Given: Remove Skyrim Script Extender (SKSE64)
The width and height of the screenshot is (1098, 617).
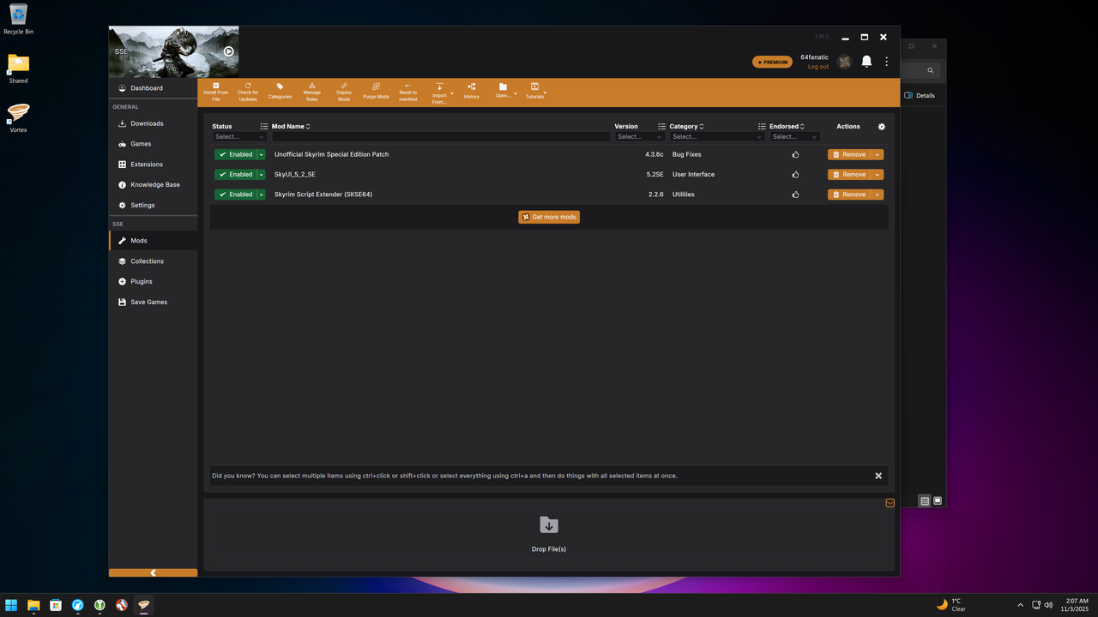Looking at the screenshot, I should [848, 195].
